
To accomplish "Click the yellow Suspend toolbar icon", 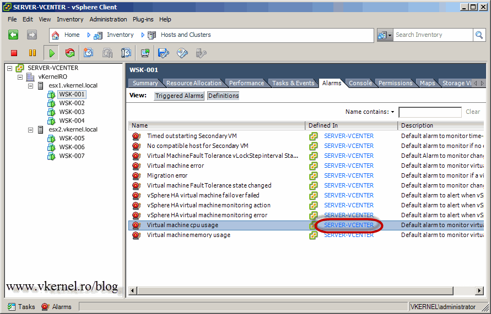I will pyautogui.click(x=33, y=53).
